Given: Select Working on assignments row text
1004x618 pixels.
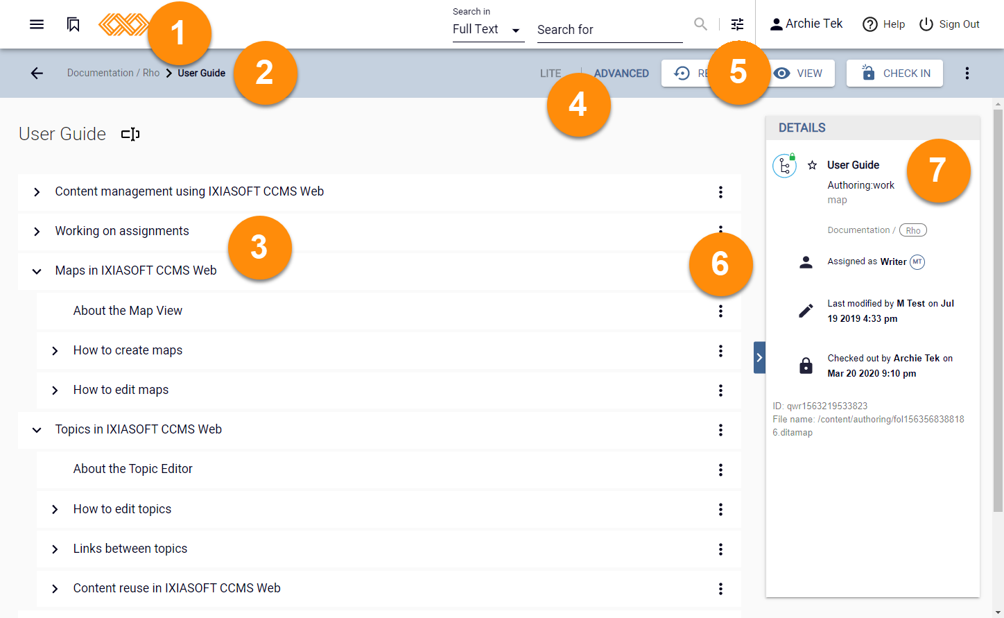Looking at the screenshot, I should (122, 231).
